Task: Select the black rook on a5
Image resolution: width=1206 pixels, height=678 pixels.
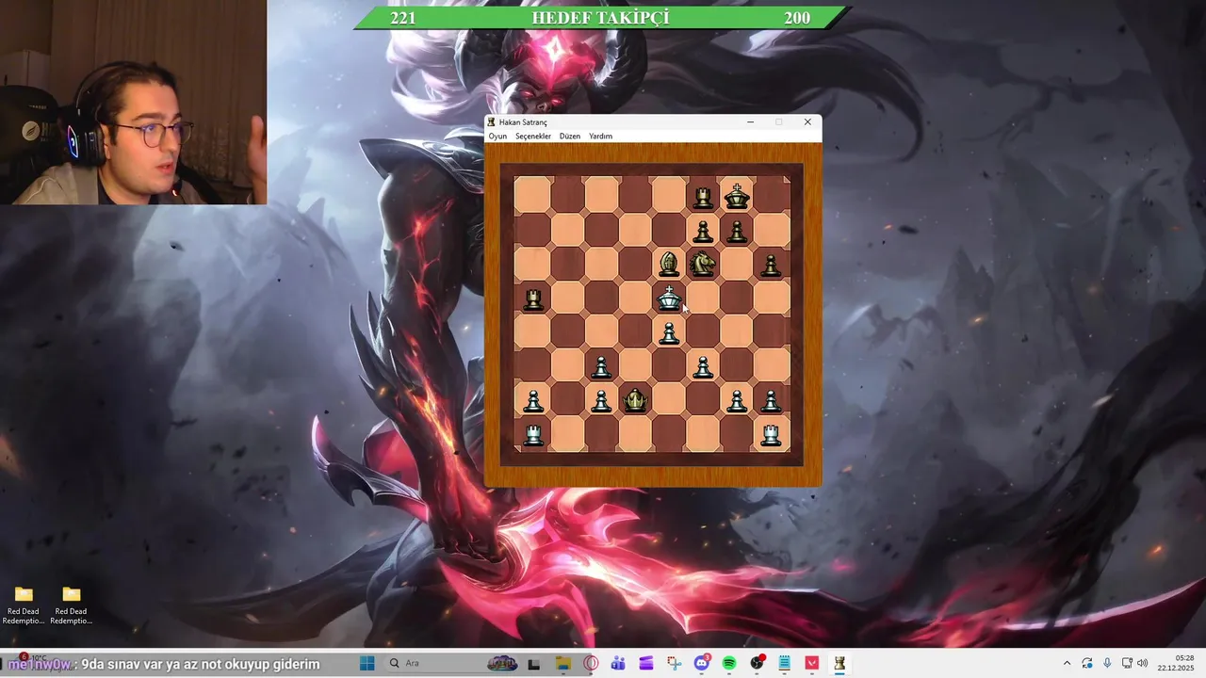Action: coord(533,299)
